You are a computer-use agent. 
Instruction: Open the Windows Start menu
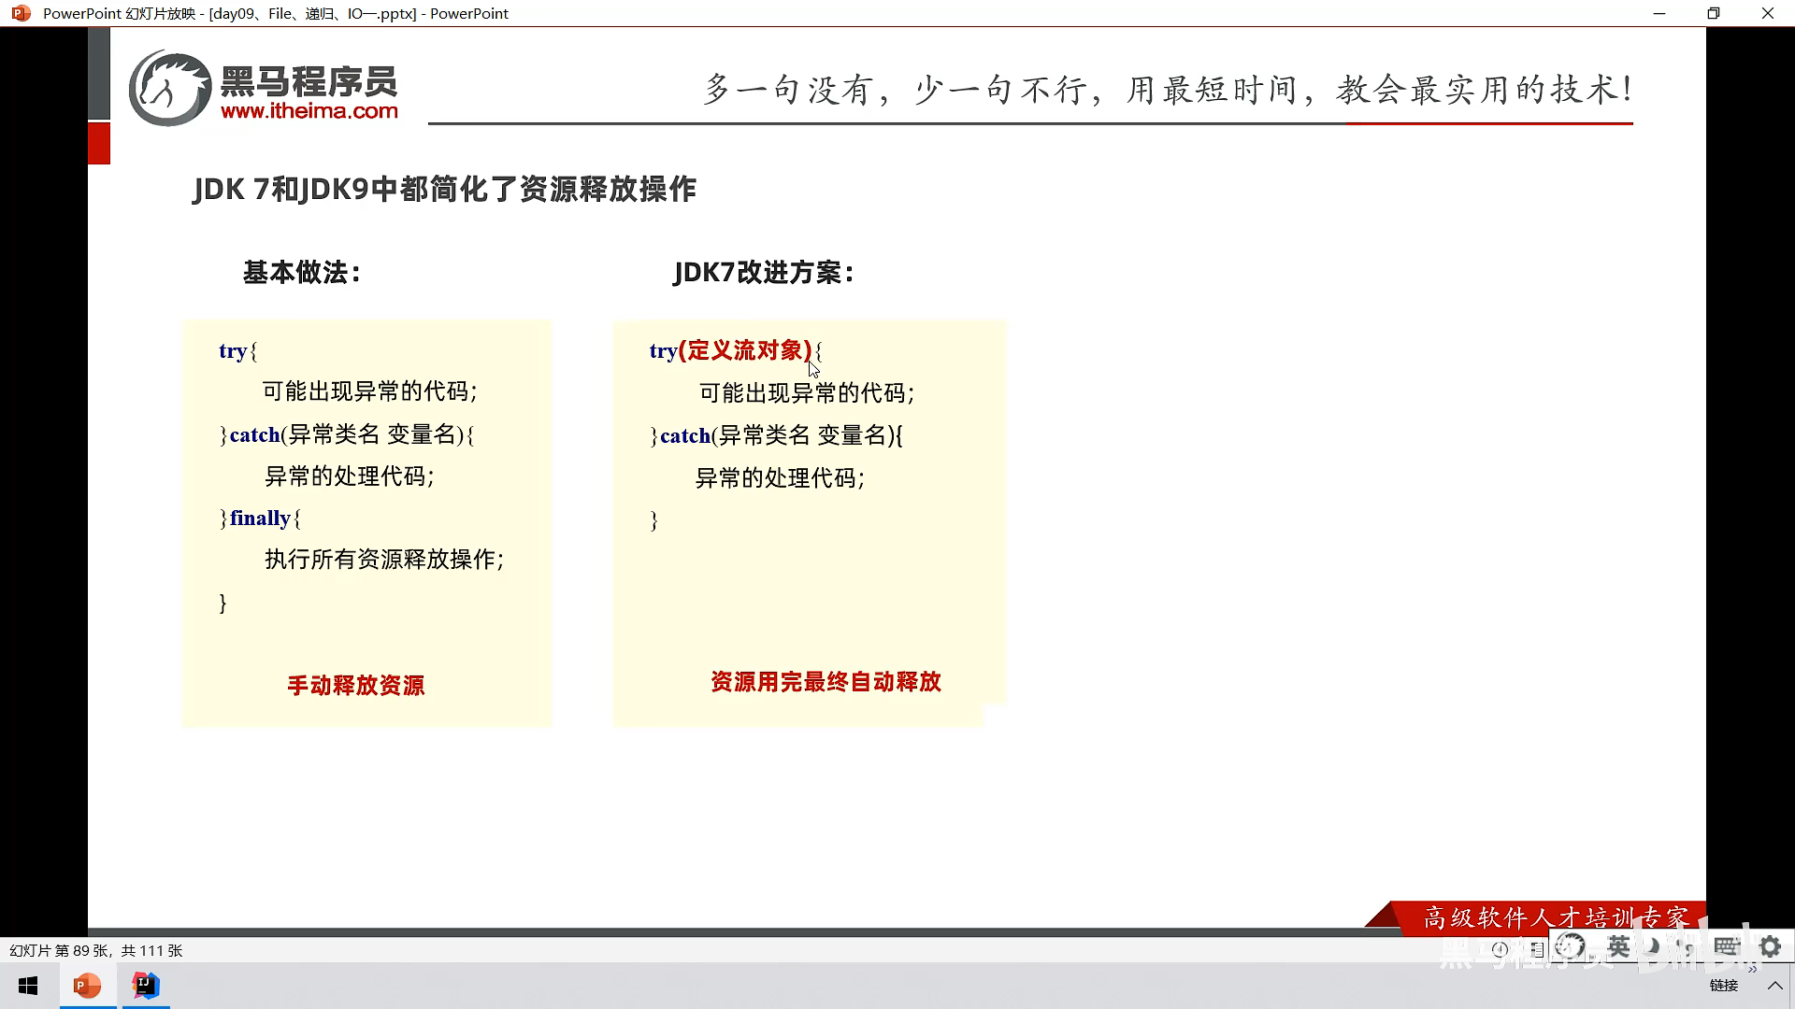[28, 986]
